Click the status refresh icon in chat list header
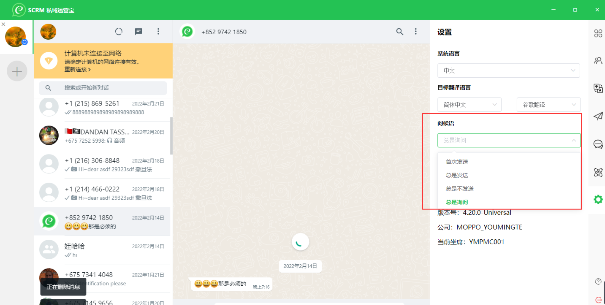605x305 pixels. [x=119, y=31]
